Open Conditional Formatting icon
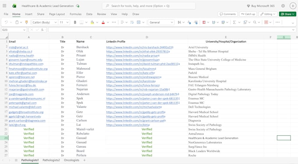This screenshot has height=164, width=298. (204, 22)
